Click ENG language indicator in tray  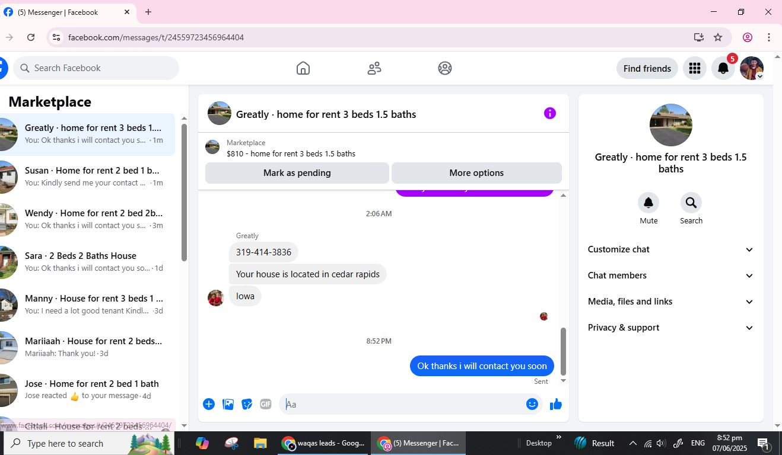point(698,443)
